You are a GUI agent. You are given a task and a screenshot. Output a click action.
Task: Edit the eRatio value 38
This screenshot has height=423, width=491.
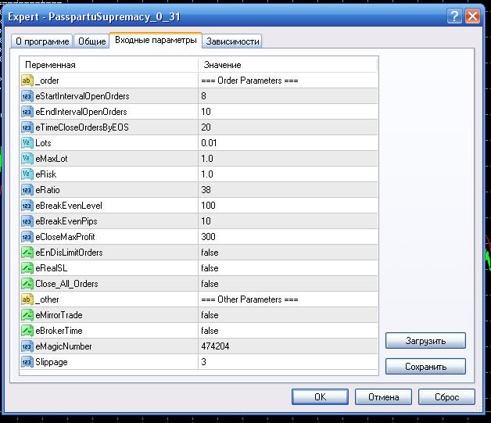click(x=288, y=190)
